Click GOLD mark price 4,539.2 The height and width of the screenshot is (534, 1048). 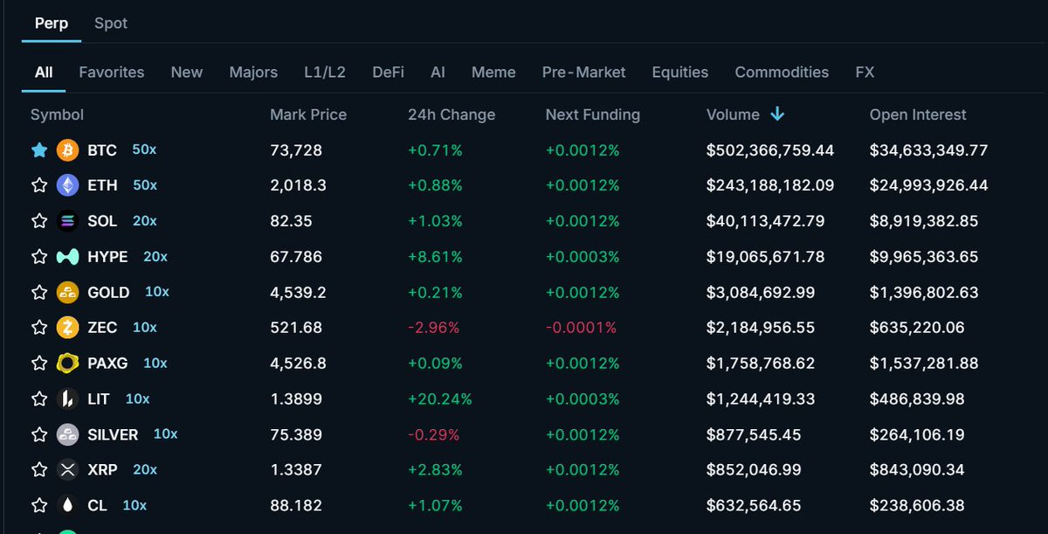tap(296, 292)
